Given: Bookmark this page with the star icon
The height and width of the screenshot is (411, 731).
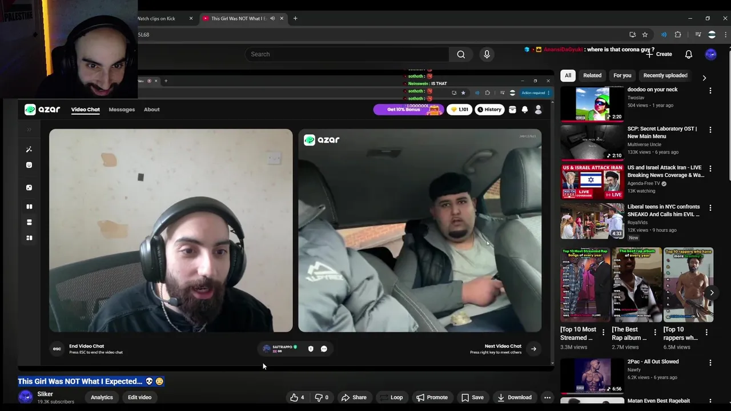Looking at the screenshot, I should 645,35.
